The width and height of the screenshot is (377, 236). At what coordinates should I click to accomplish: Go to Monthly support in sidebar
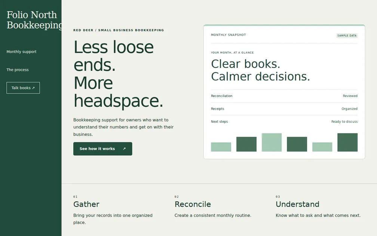(x=21, y=52)
